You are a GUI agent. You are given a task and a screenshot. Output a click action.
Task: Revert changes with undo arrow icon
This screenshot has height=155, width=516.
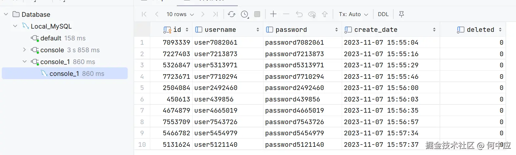pyautogui.click(x=299, y=14)
